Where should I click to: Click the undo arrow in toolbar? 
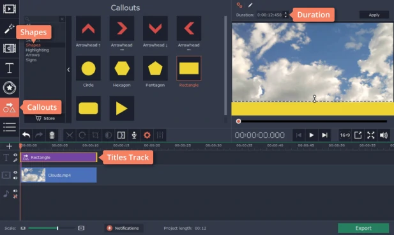click(x=26, y=135)
